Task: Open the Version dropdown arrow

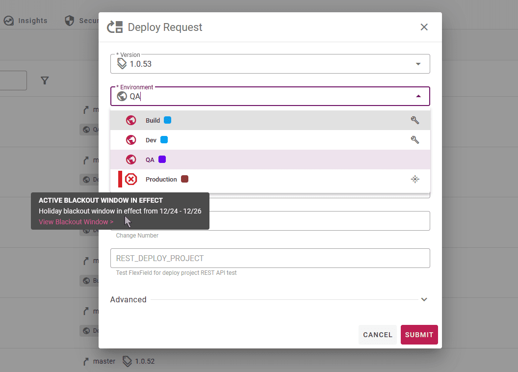Action: coord(418,64)
